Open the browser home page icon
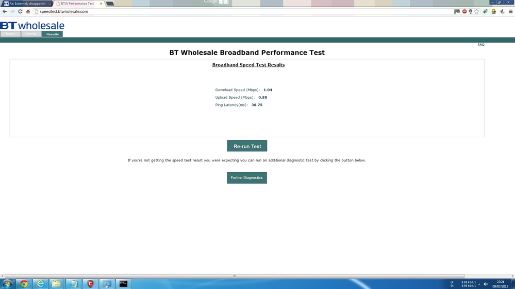 (28, 11)
